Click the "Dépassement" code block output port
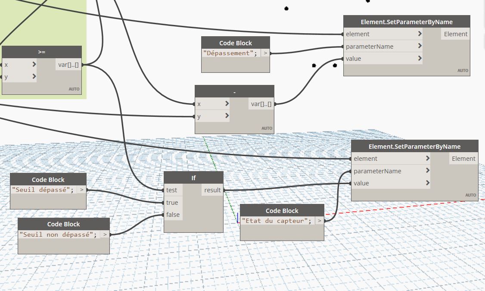Viewport: 485px width, 291px height. [x=265, y=53]
